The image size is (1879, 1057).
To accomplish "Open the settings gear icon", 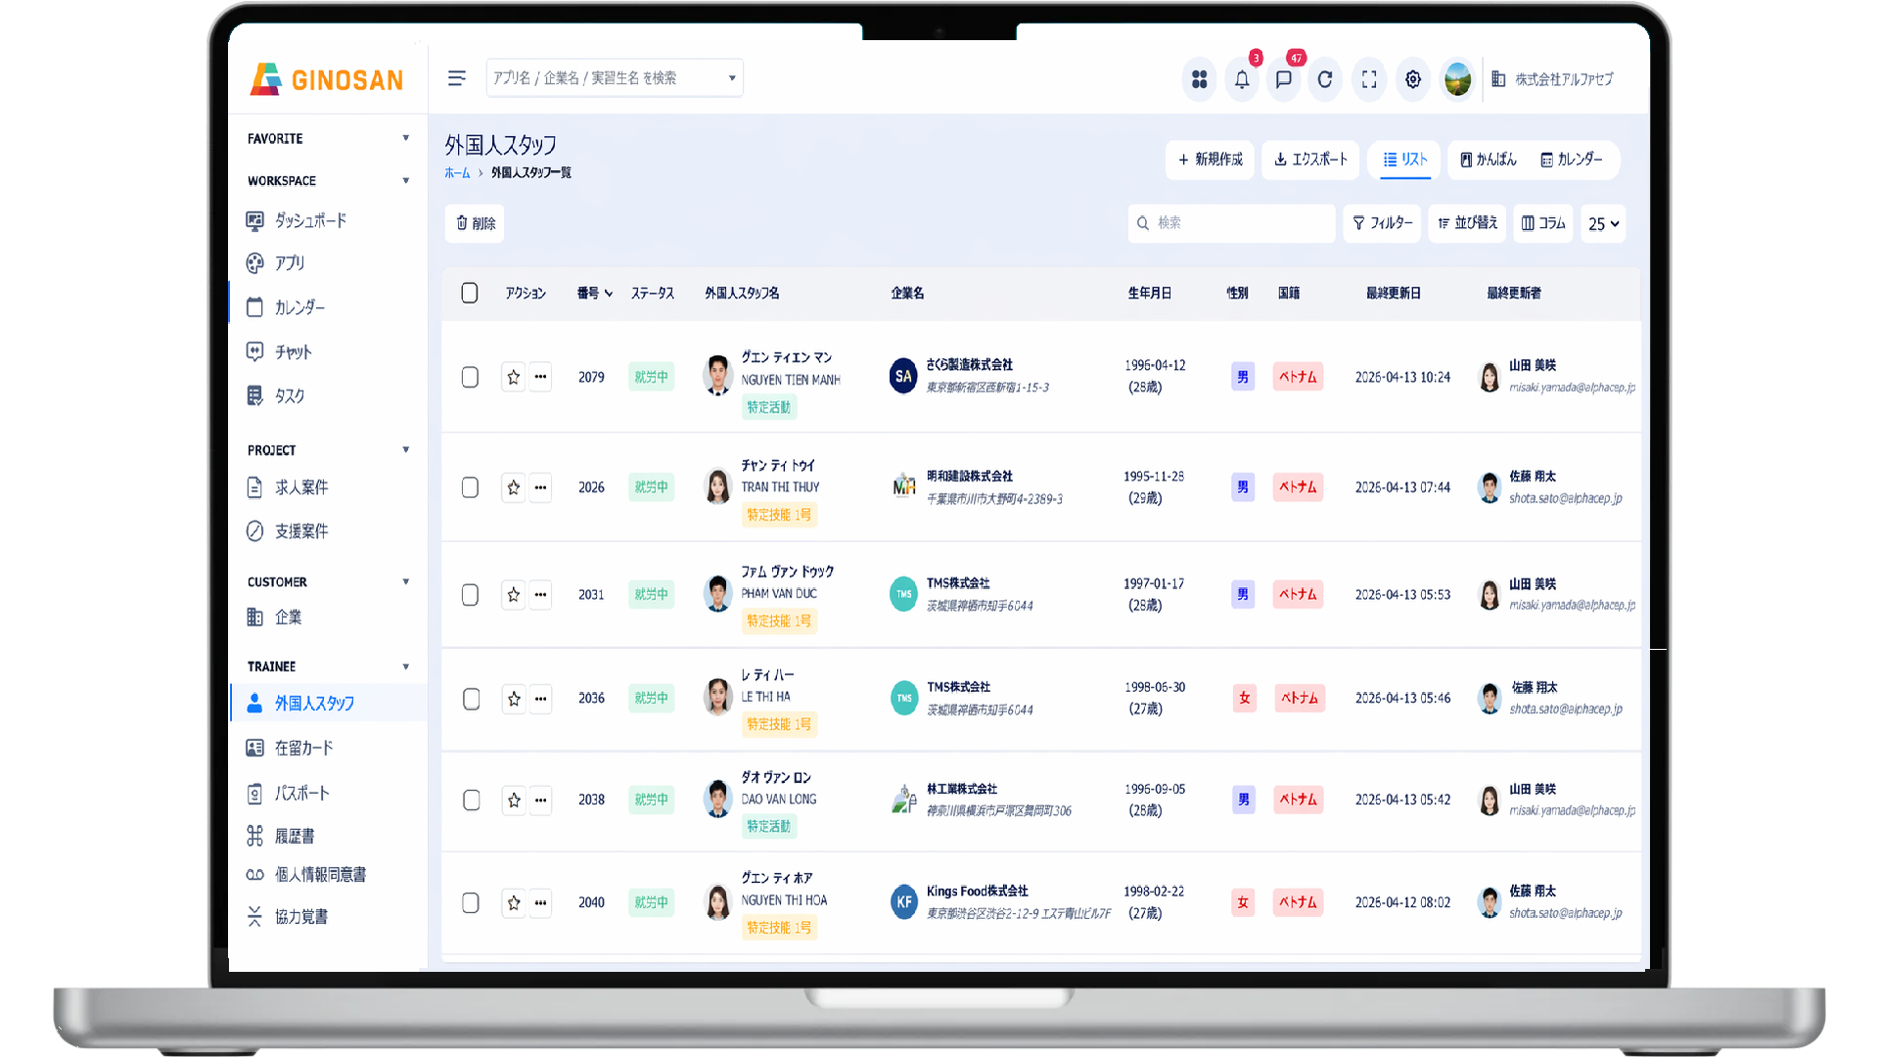I will [1412, 79].
